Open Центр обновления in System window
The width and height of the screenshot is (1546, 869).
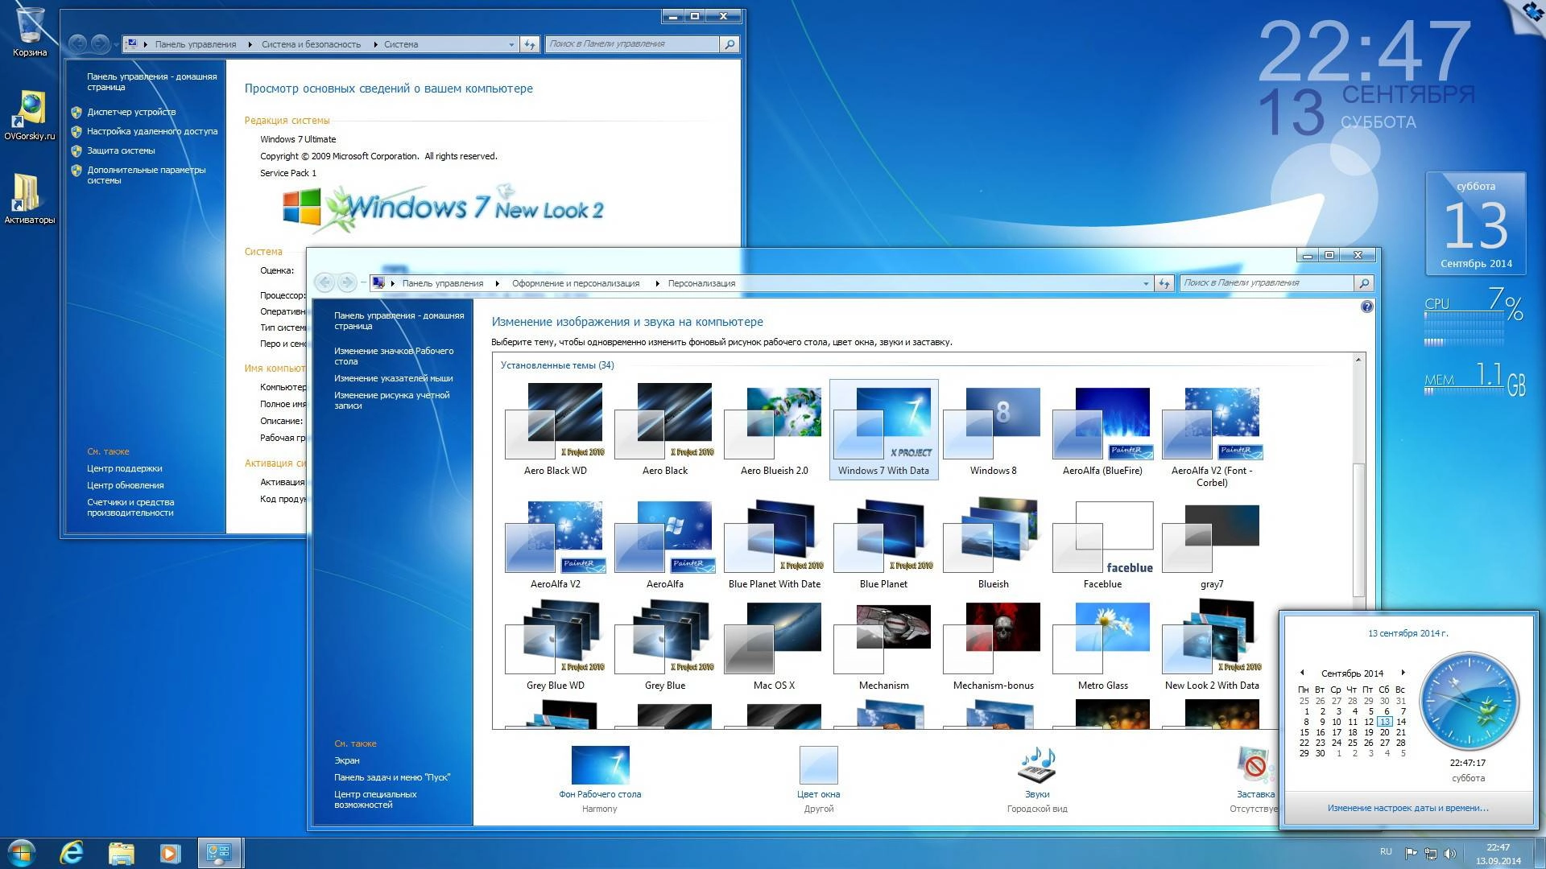pos(126,485)
